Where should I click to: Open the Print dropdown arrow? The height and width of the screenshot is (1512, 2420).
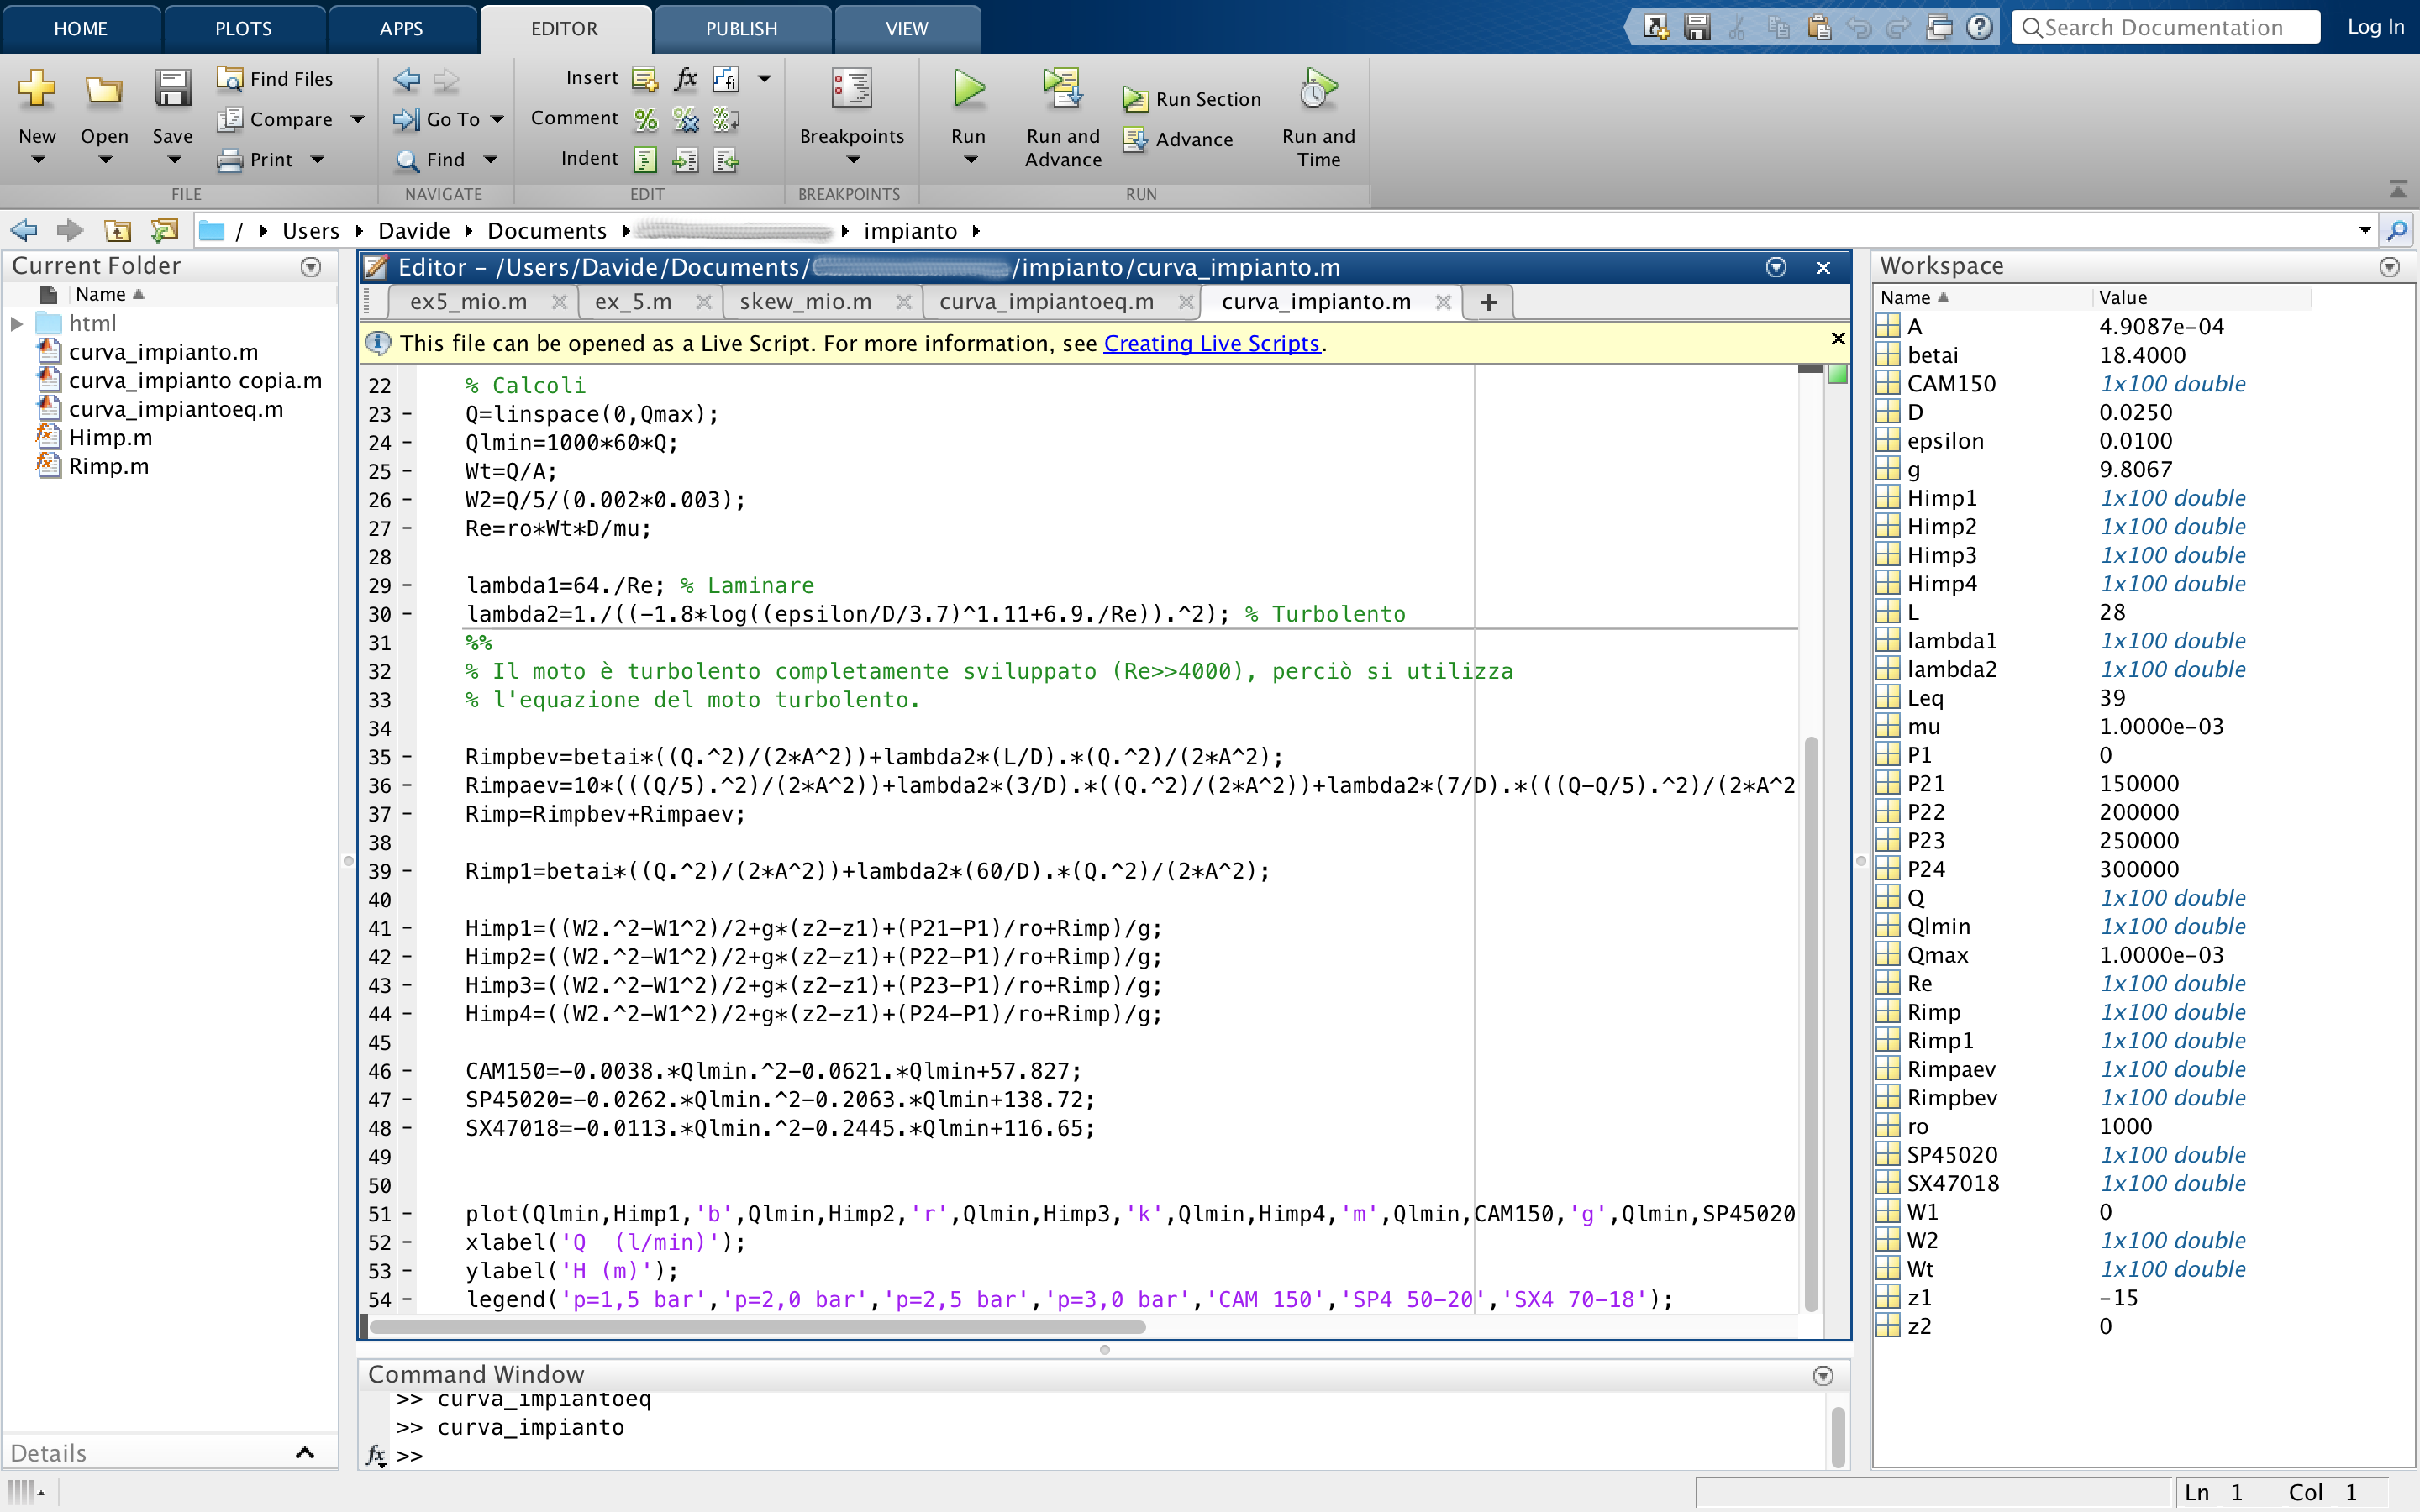point(317,160)
